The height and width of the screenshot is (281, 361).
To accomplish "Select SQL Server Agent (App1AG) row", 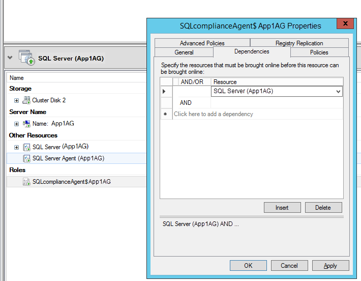I will coord(76,158).
